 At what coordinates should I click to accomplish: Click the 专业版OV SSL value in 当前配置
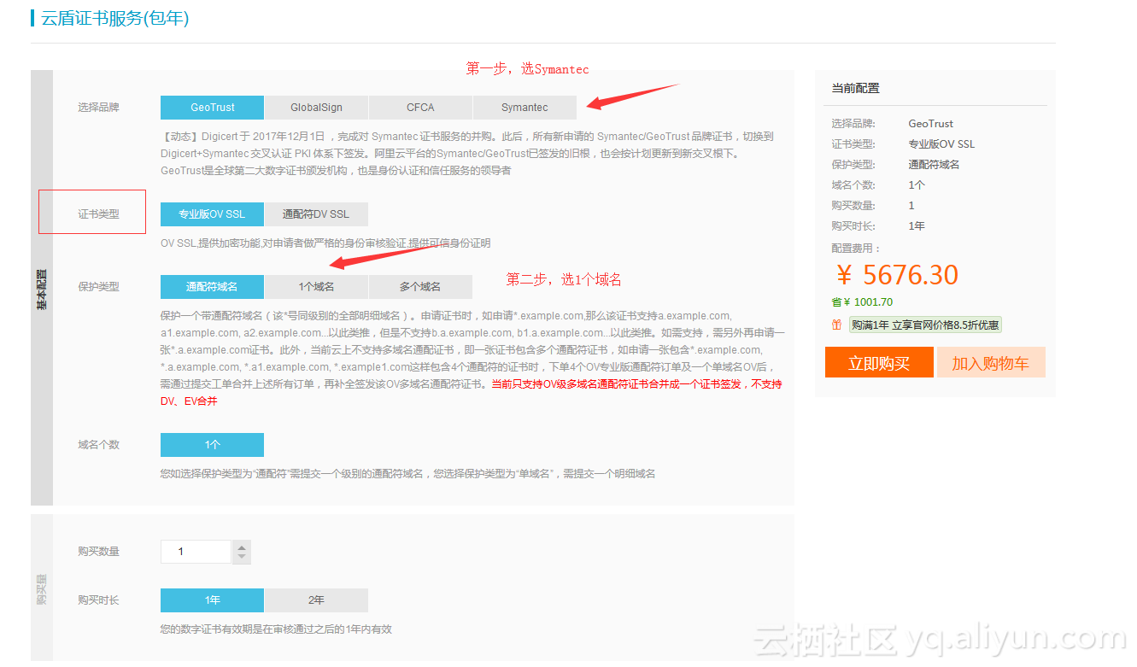941,144
